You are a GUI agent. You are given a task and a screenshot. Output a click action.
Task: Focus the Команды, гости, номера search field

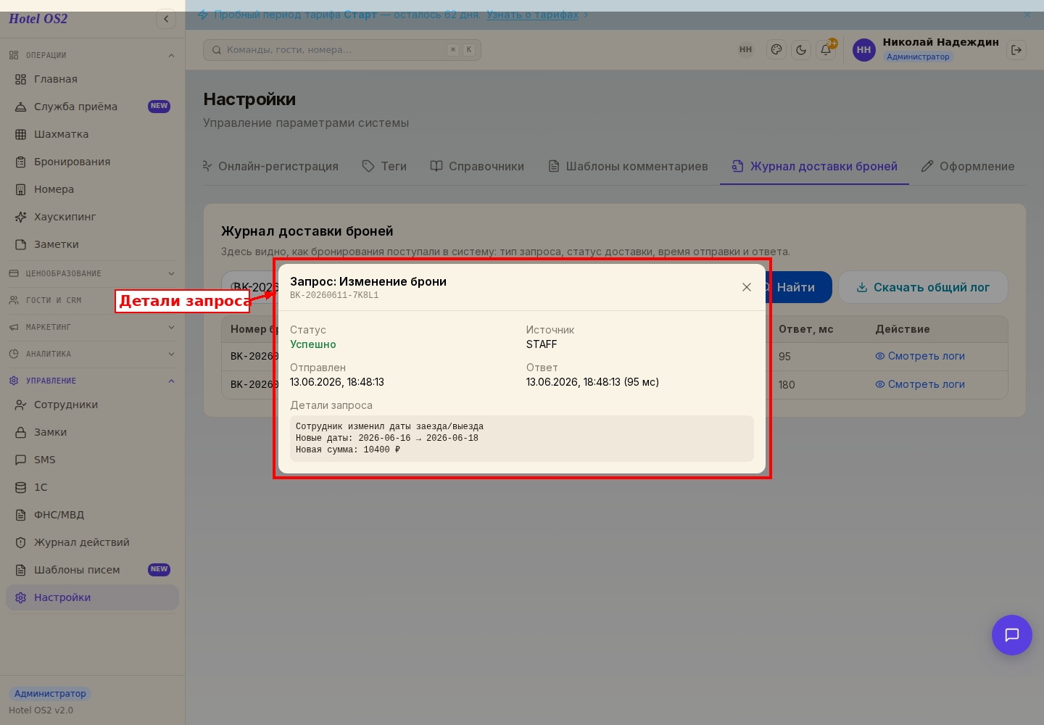[x=342, y=50]
